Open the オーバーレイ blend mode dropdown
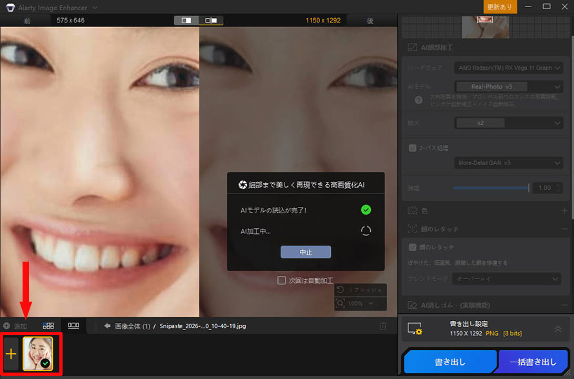574x379 pixels. tap(507, 278)
